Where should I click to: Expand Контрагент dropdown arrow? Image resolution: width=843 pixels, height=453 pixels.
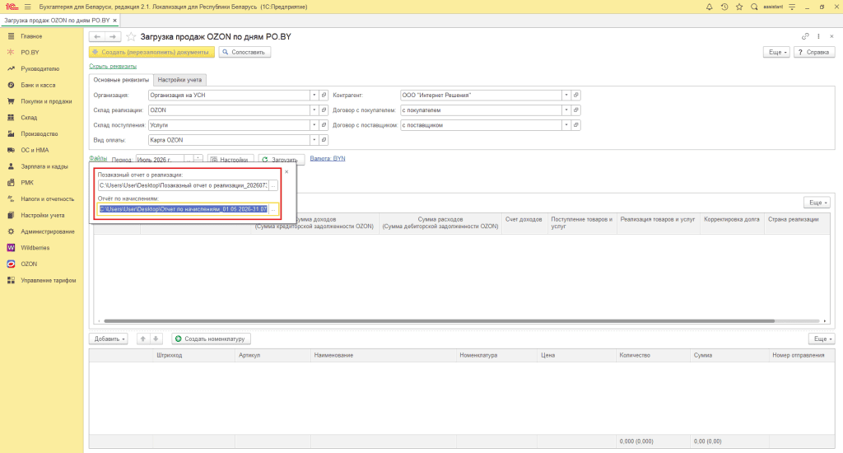[566, 96]
